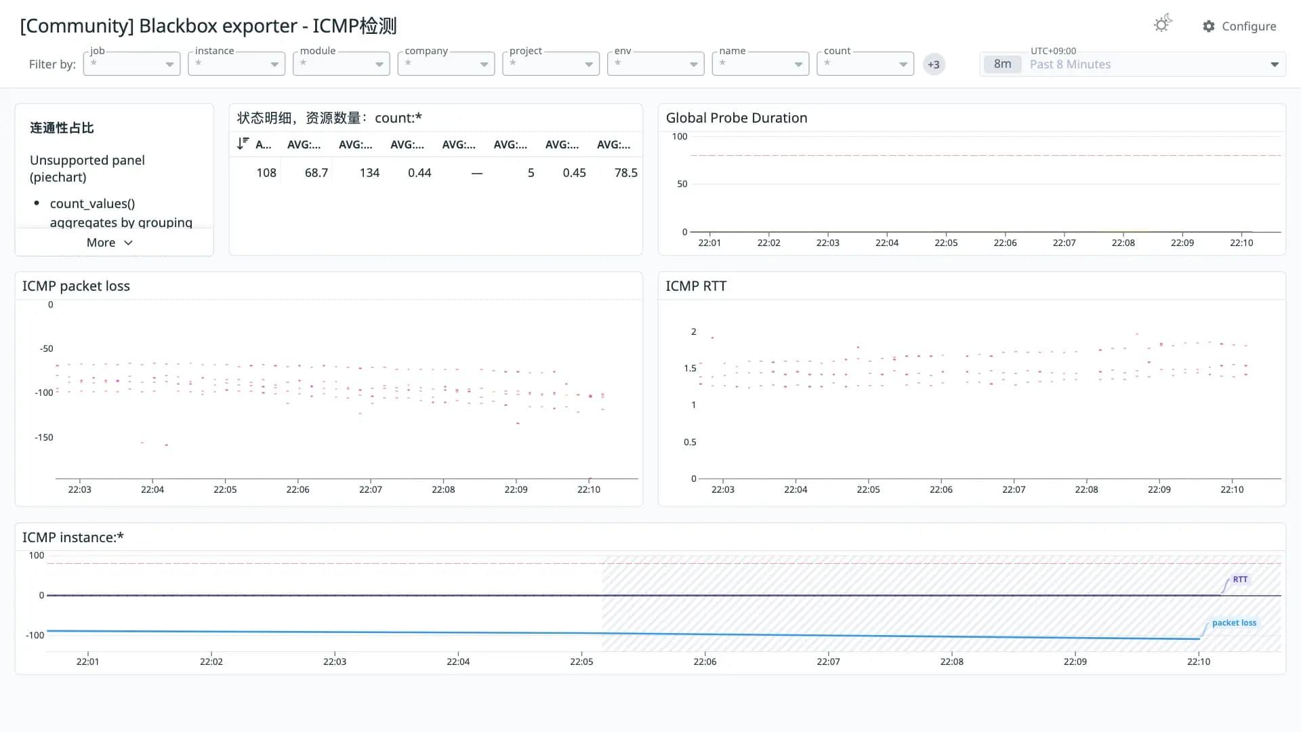This screenshot has width=1301, height=732.
Task: Click the sort icon in table header
Action: [x=243, y=144]
